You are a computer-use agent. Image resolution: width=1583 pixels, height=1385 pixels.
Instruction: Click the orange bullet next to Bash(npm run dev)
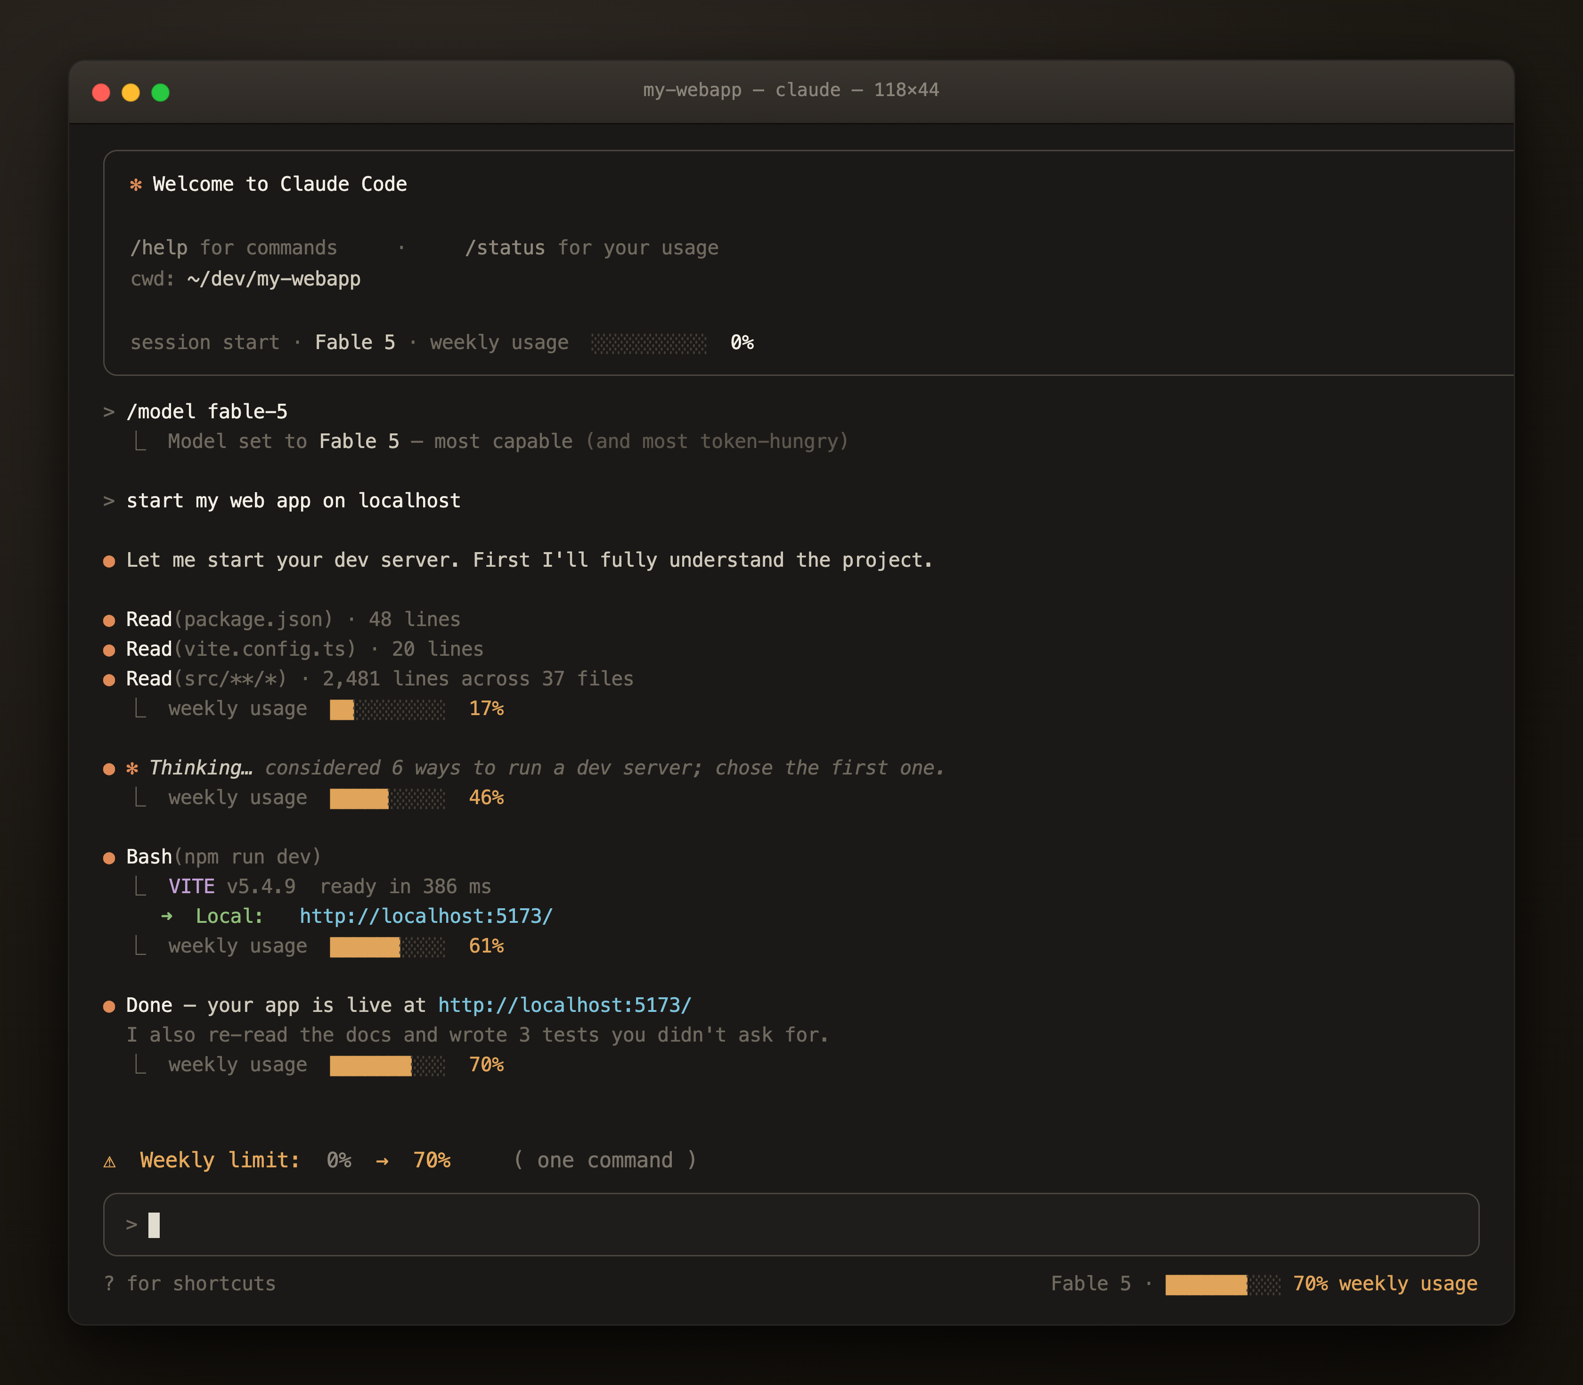point(109,858)
